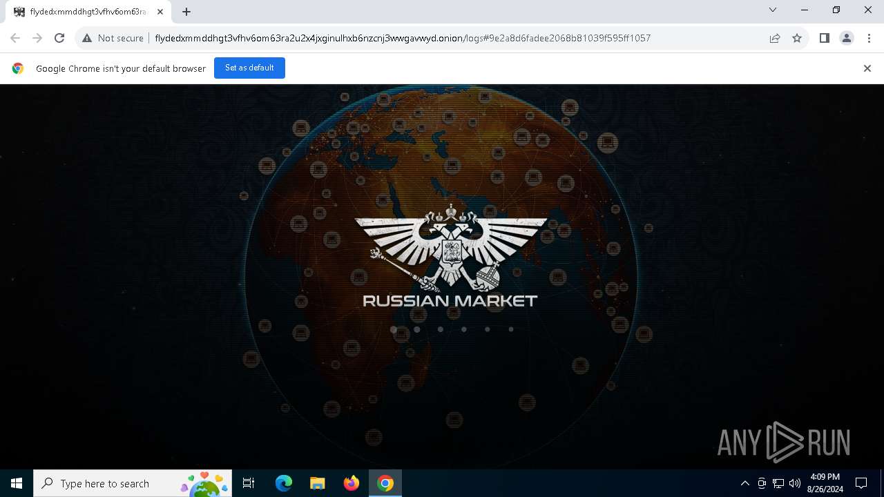Go forward to the next page
Viewport: 884px width, 497px height.
(x=37, y=38)
